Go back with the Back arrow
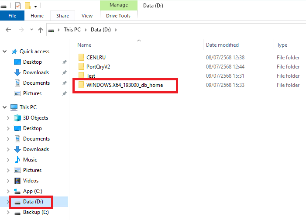The height and width of the screenshot is (220, 306). pos(8,30)
